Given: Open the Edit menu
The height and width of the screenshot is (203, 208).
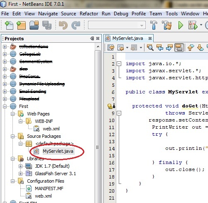Looking at the screenshot, I should pos(17,14).
